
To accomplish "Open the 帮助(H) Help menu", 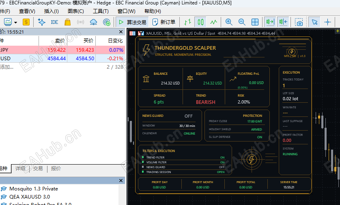I will click(153, 11).
